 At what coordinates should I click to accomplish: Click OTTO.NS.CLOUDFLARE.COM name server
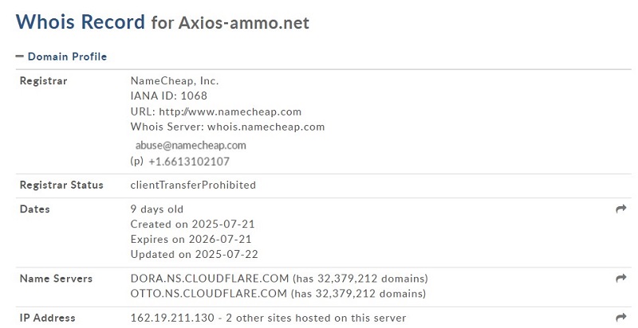(x=209, y=294)
